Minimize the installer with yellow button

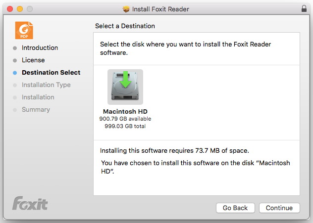click(x=20, y=9)
